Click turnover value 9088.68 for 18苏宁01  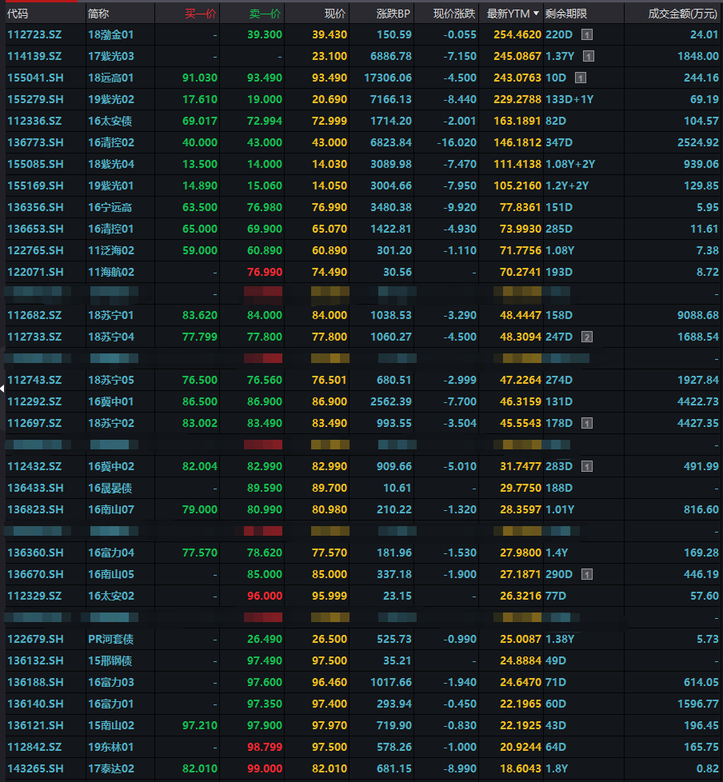(698, 315)
